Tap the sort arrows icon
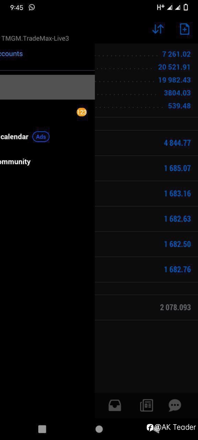Viewport: 198px width, 440px height. point(158,29)
